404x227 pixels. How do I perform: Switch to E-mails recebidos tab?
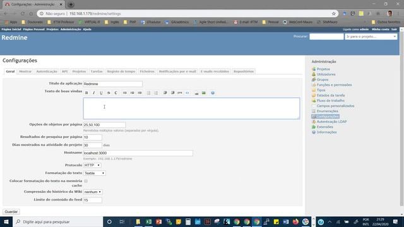[215, 71]
